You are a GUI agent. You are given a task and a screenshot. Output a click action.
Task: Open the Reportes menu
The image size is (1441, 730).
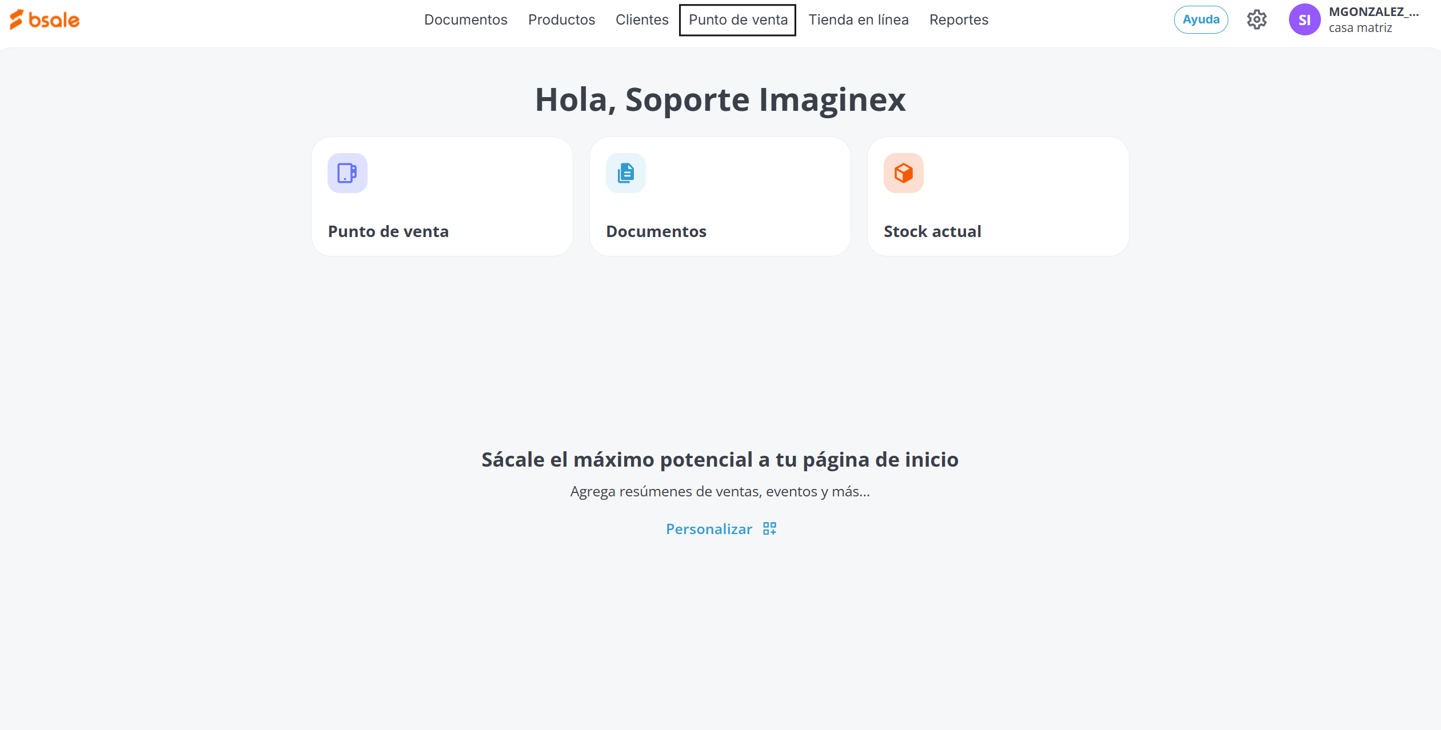pyautogui.click(x=958, y=20)
